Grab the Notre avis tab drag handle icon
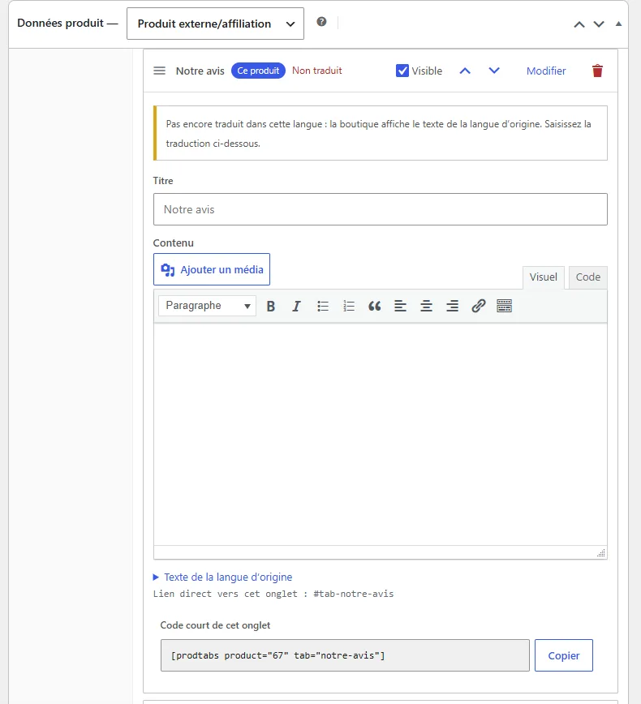Screen dimensions: 641x704 (x=160, y=71)
